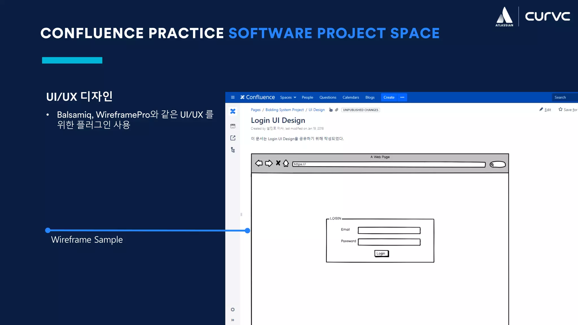The height and width of the screenshot is (325, 578).
Task: Open Bidding System Project breadcrumb
Action: click(x=284, y=110)
